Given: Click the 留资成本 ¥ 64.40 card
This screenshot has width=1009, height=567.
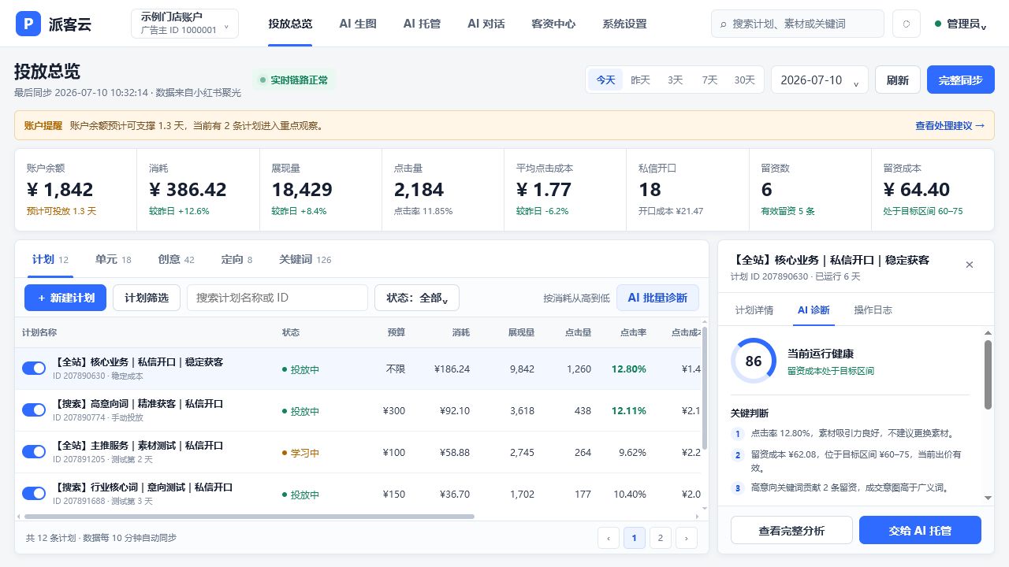Looking at the screenshot, I should point(933,190).
